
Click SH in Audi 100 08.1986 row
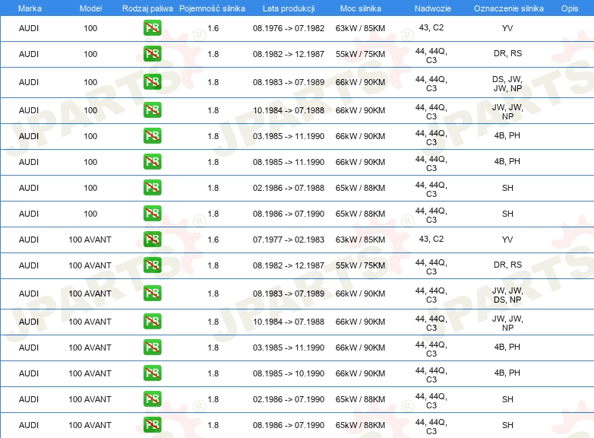pyautogui.click(x=507, y=214)
